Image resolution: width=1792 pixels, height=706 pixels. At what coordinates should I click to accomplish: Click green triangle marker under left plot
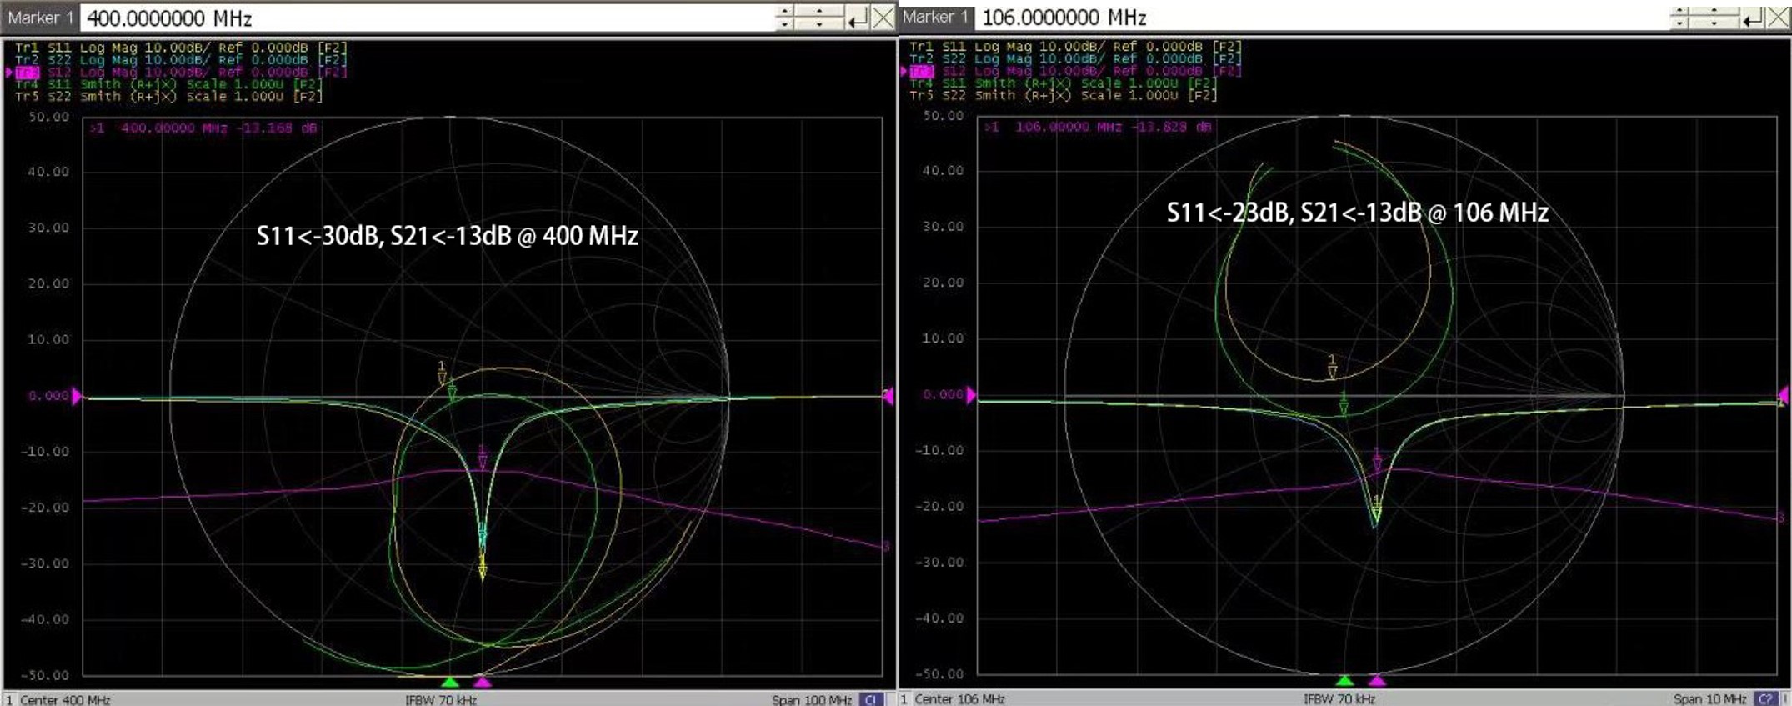coord(449,682)
